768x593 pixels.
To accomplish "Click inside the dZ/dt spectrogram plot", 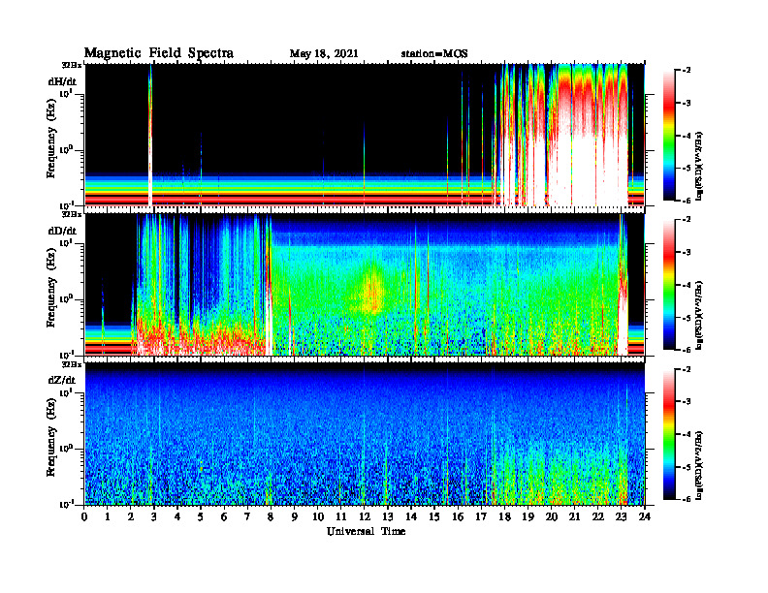I will coord(365,434).
